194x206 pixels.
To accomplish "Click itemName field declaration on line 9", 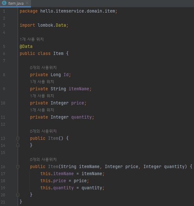I will [79, 89].
